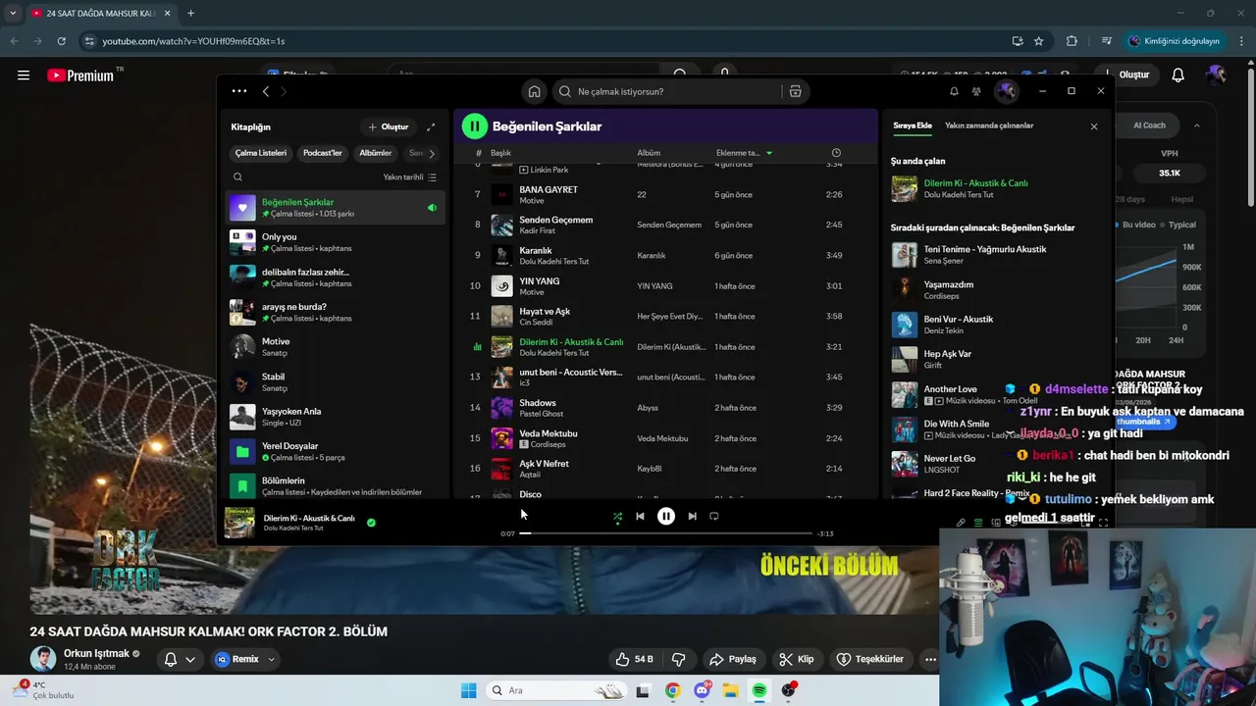The image size is (1256, 706).
Task: Show more library filter chips with arrow
Action: [431, 153]
